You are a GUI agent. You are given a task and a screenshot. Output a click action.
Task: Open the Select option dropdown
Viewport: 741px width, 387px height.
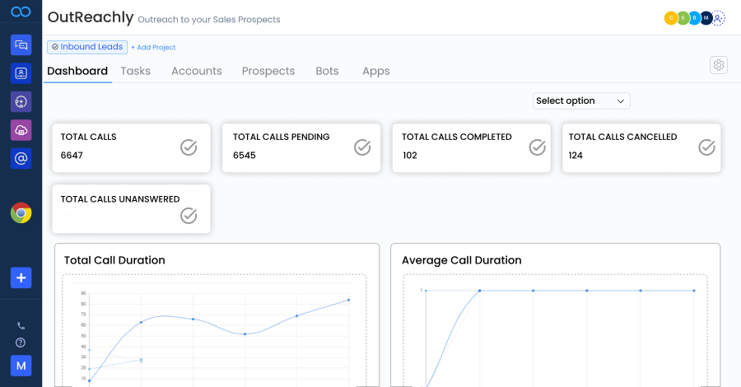point(581,100)
